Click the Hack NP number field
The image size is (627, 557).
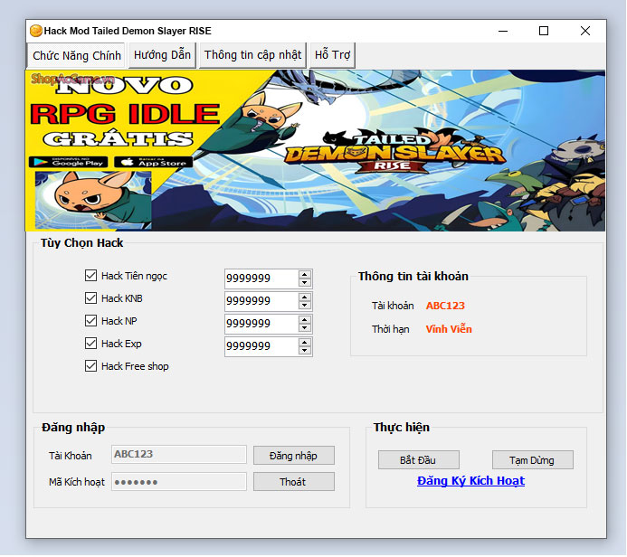[x=261, y=324]
